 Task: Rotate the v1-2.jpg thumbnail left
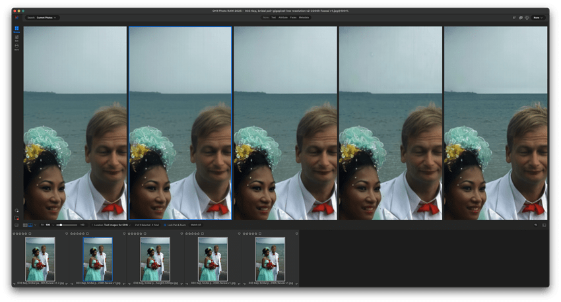[15, 284]
